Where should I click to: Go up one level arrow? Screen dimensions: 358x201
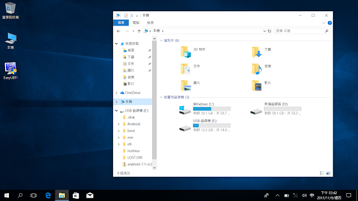coord(139,31)
